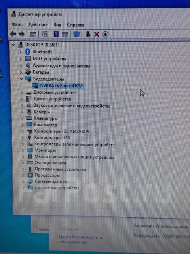190x254 pixels.
Task: Expand the MTD-устройства chevron
Action: tap(21, 59)
